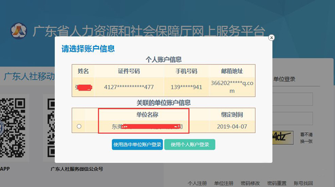The image size is (335, 187).
Task: Click the second login input field behind dialog
Action: tap(293, 118)
